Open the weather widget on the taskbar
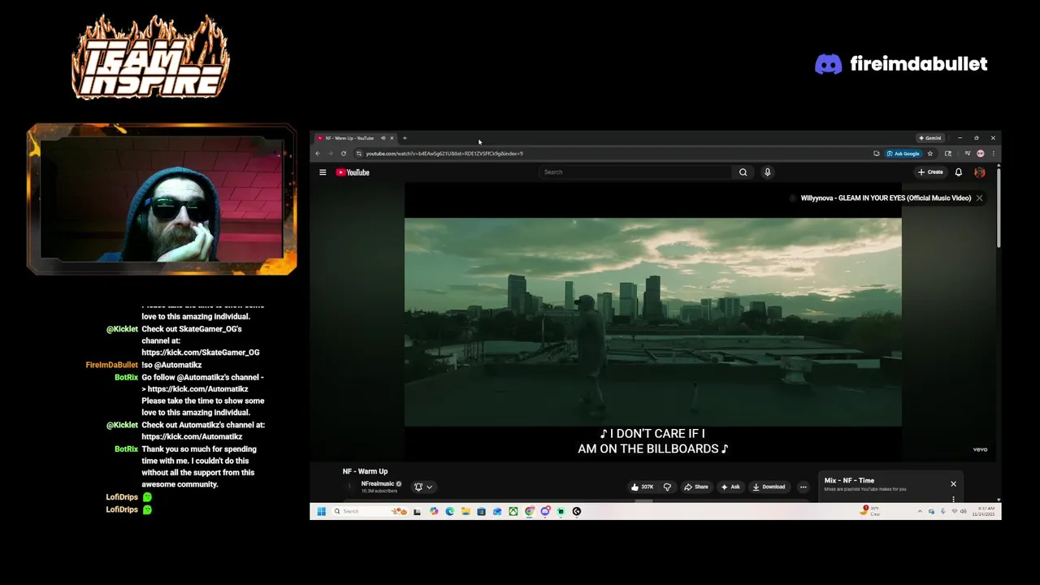 pos(870,511)
